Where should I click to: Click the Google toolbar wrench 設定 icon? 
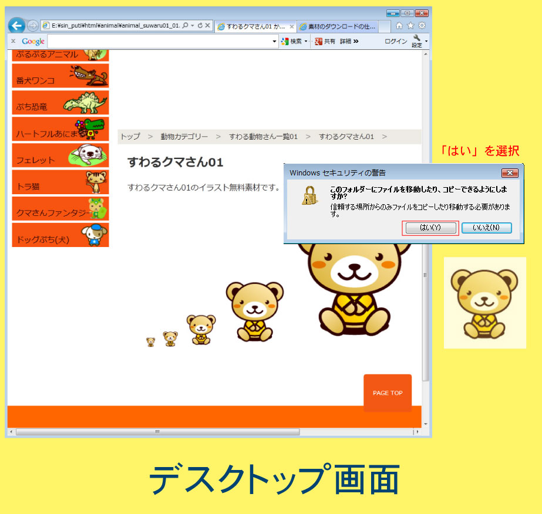[x=417, y=40]
